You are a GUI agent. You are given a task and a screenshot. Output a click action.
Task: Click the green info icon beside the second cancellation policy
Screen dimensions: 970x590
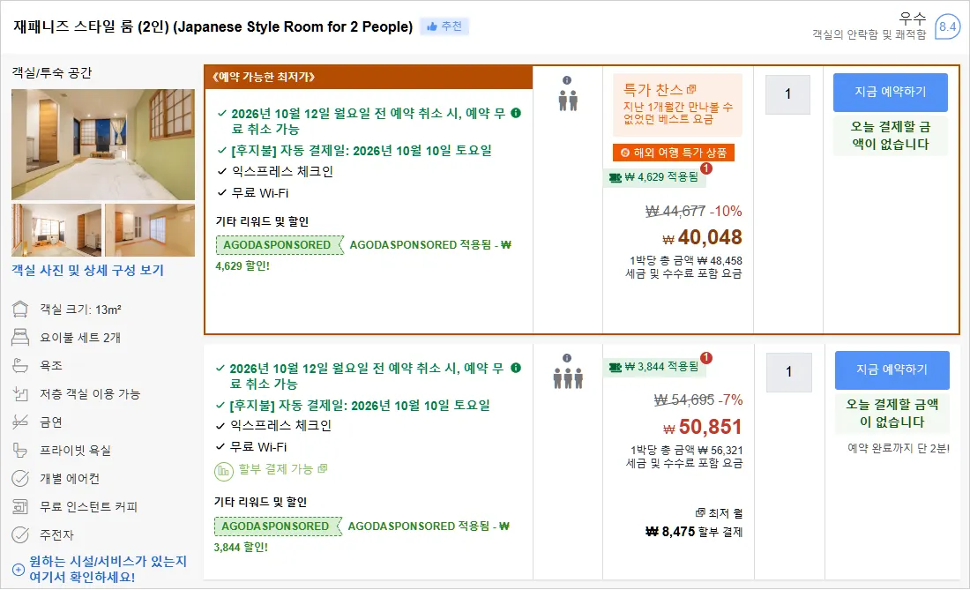516,368
